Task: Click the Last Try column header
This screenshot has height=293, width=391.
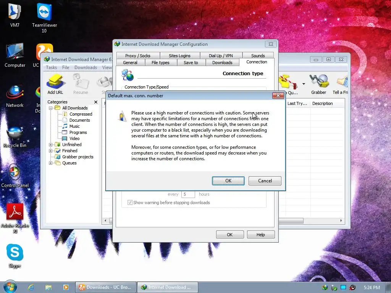Action: pyautogui.click(x=297, y=103)
